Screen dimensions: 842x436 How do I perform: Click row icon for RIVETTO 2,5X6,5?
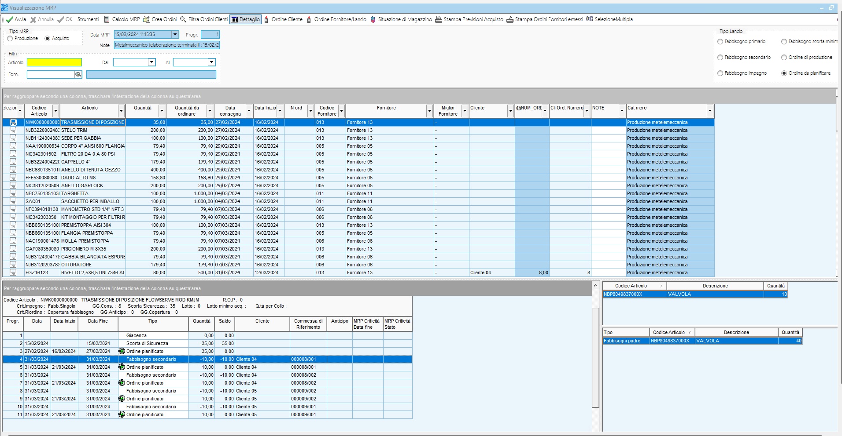click(13, 272)
